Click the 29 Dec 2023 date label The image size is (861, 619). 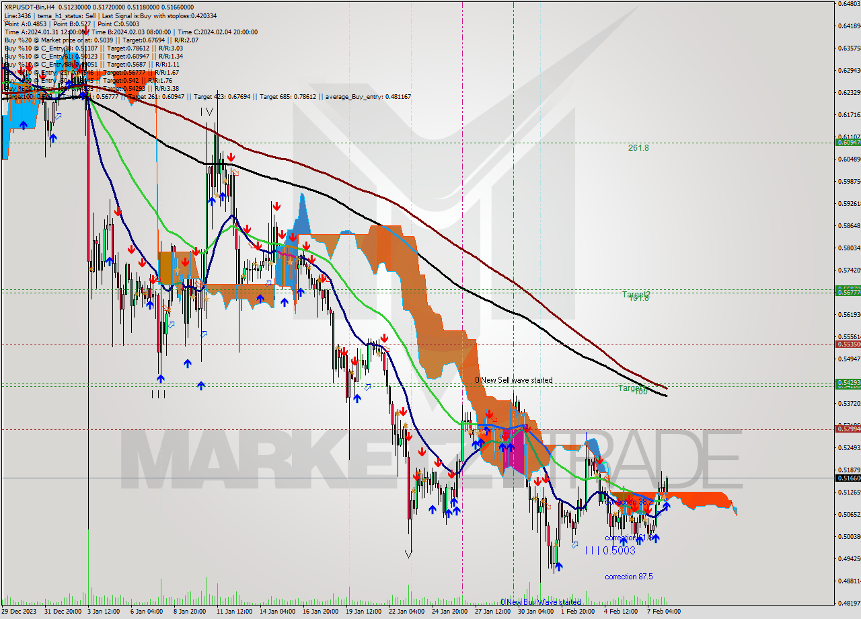(x=20, y=612)
